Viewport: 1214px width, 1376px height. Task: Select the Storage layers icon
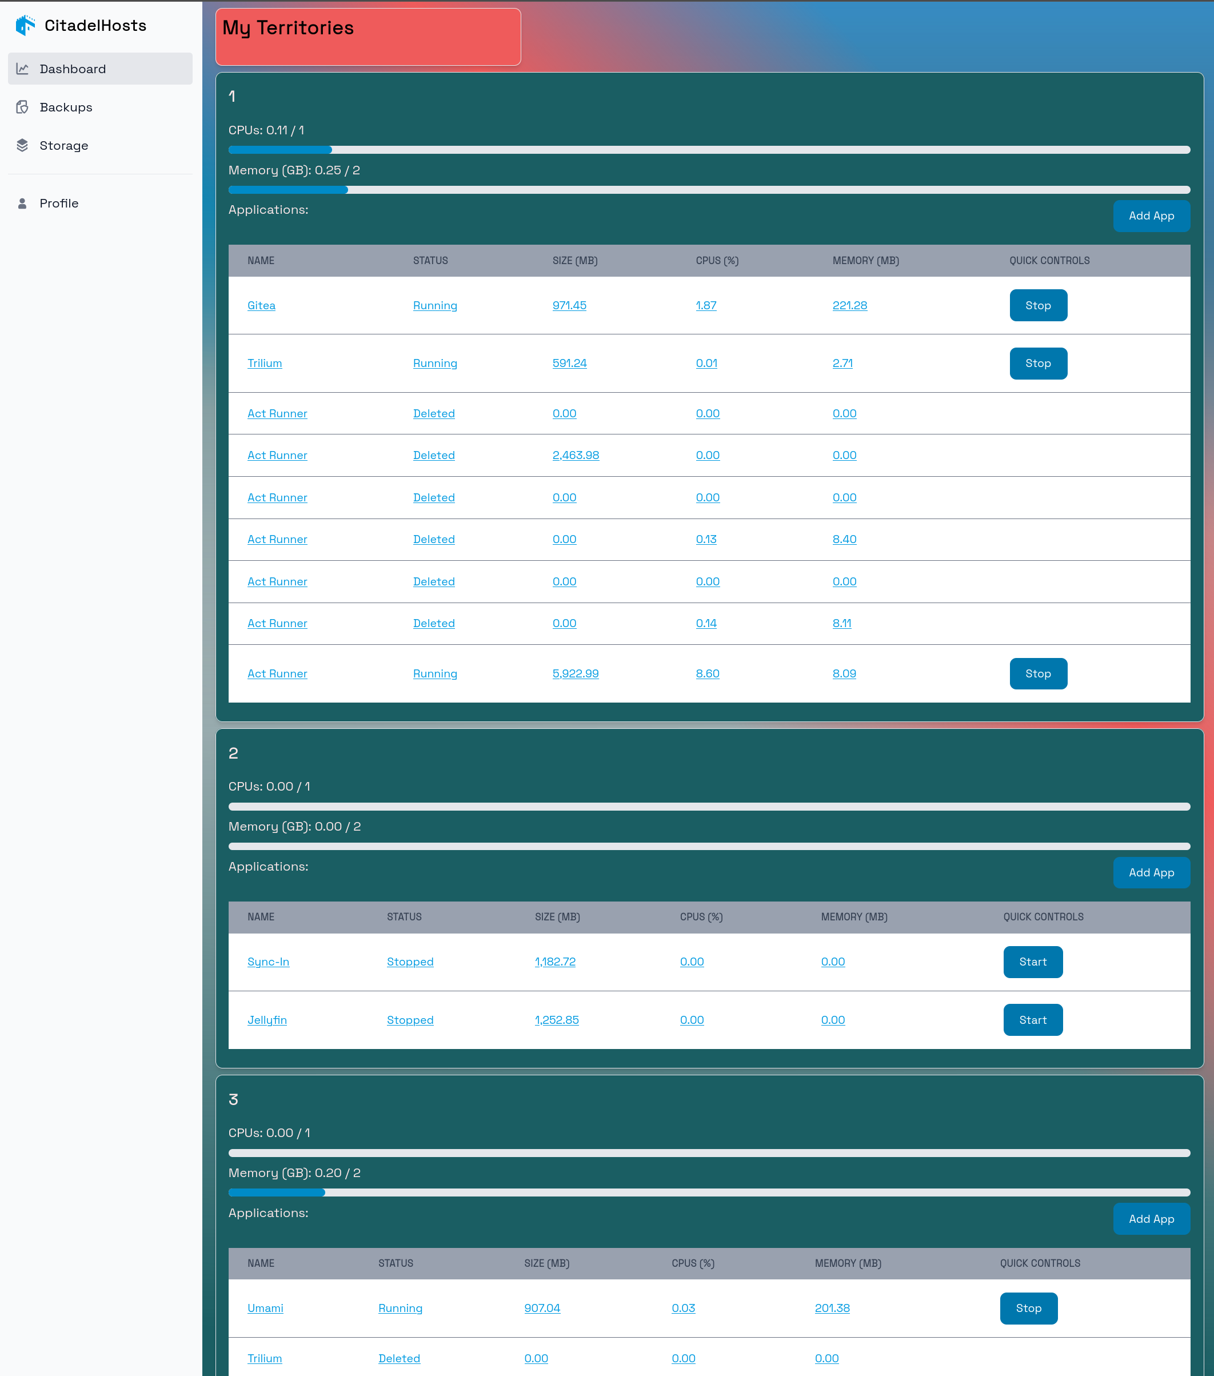pos(23,145)
